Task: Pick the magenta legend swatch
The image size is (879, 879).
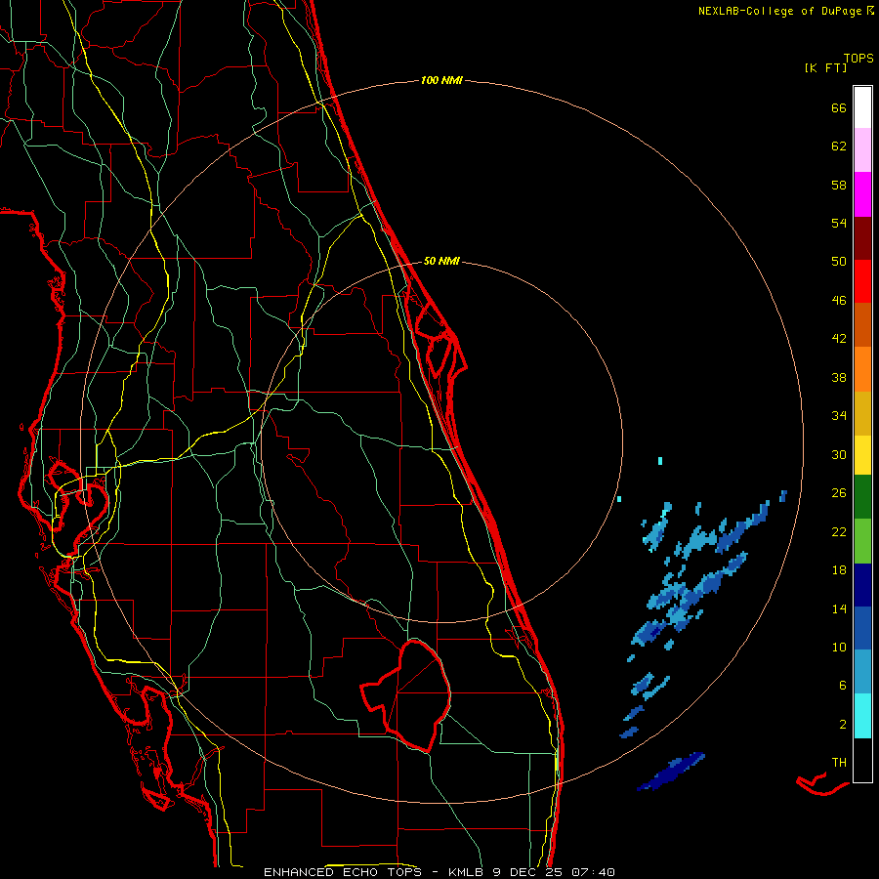Action: click(862, 194)
